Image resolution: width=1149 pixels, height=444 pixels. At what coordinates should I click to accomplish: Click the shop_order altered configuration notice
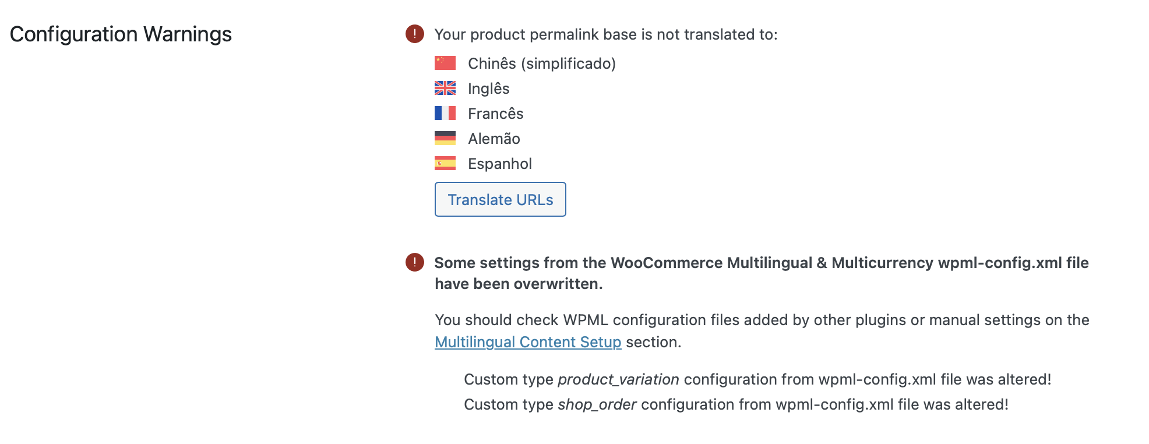tap(736, 404)
